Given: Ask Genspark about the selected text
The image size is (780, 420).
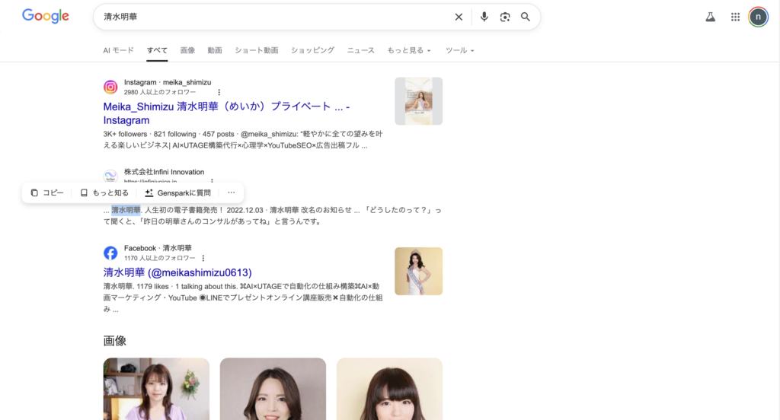Looking at the screenshot, I should click(178, 192).
